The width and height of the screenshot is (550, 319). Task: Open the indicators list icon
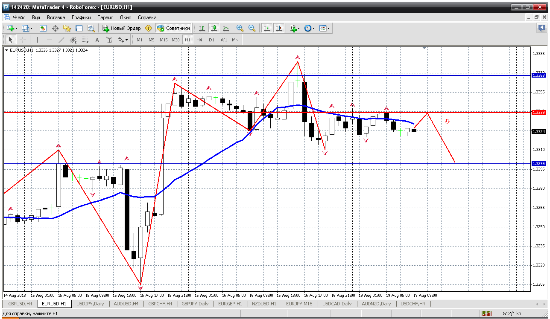coord(293,28)
